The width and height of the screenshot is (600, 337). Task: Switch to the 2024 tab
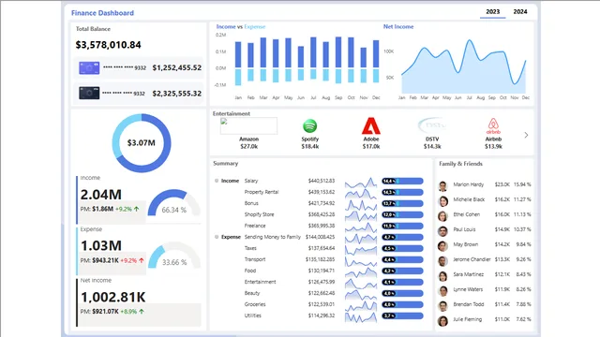tap(520, 12)
